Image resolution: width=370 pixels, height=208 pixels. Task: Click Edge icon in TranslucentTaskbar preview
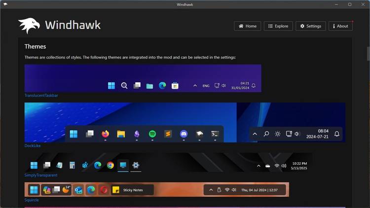[x=162, y=85]
